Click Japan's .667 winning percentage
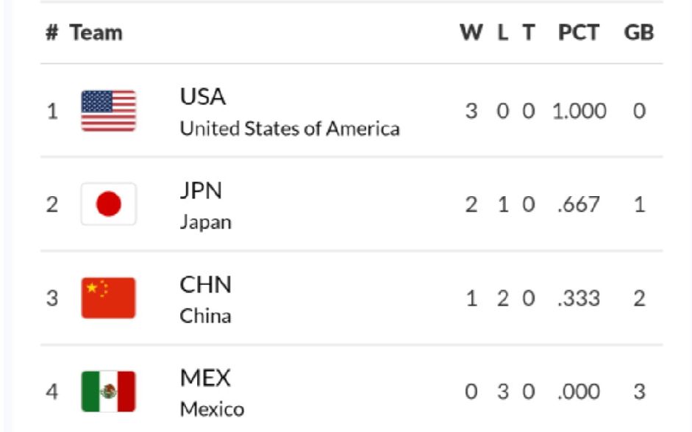The width and height of the screenshot is (692, 432). [579, 205]
